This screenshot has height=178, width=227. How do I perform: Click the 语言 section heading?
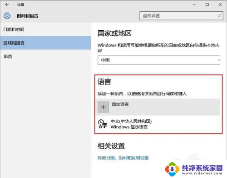tap(104, 82)
